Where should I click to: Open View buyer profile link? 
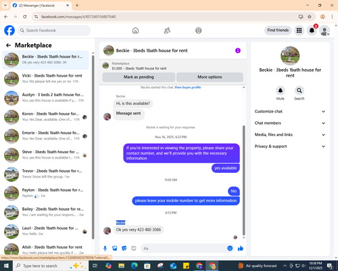point(188,87)
